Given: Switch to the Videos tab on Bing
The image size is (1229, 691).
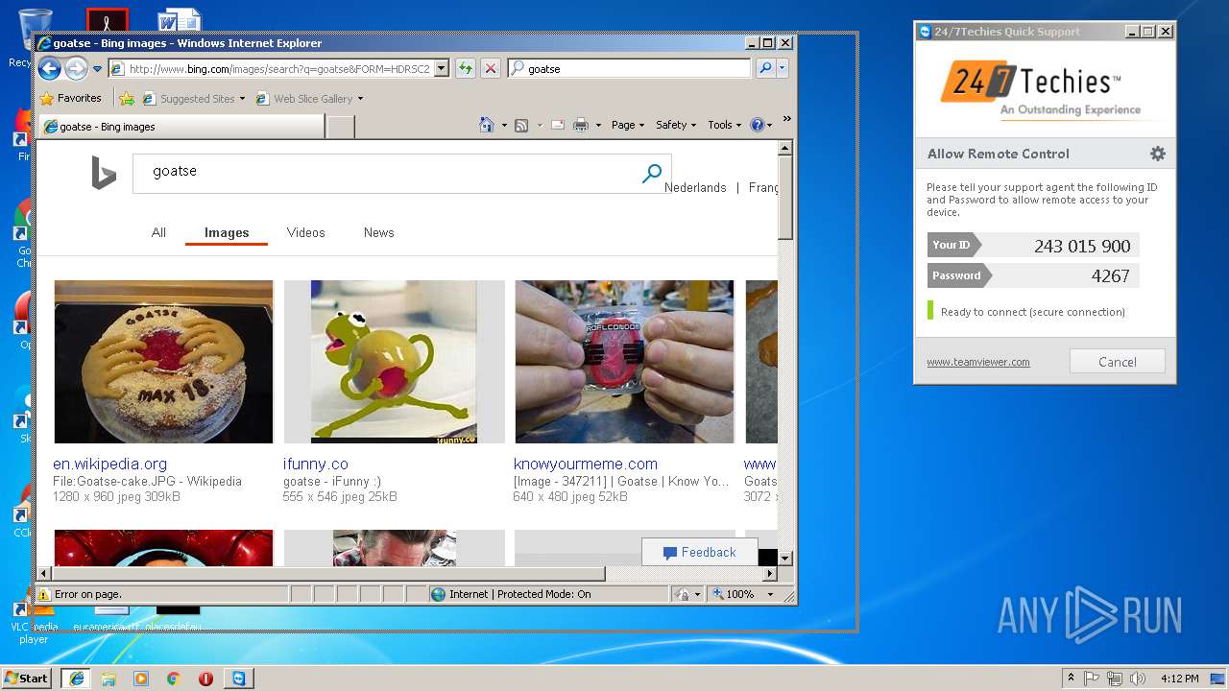Looking at the screenshot, I should 305,232.
